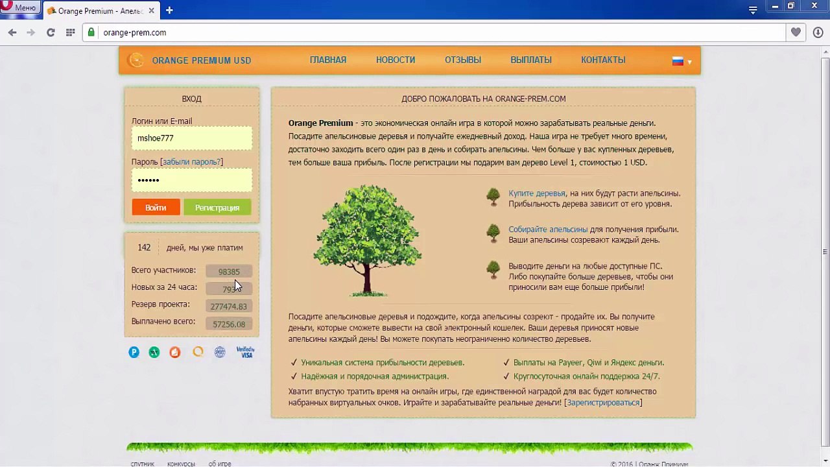
Task: Click the orange logo icon in site header
Action: point(136,60)
